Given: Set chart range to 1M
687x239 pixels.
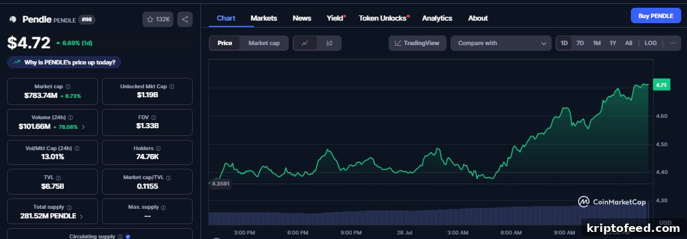Looking at the screenshot, I should (597, 43).
